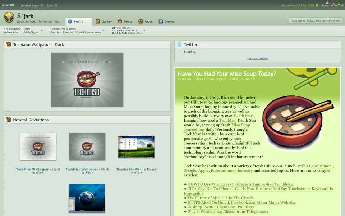This screenshot has width=345, height=216.
Task: Click the Faves tab icon
Action: (140, 21)
